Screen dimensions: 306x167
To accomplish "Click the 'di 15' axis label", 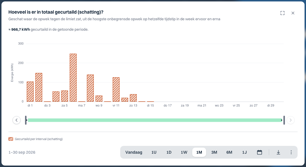I will coord(150,105).
